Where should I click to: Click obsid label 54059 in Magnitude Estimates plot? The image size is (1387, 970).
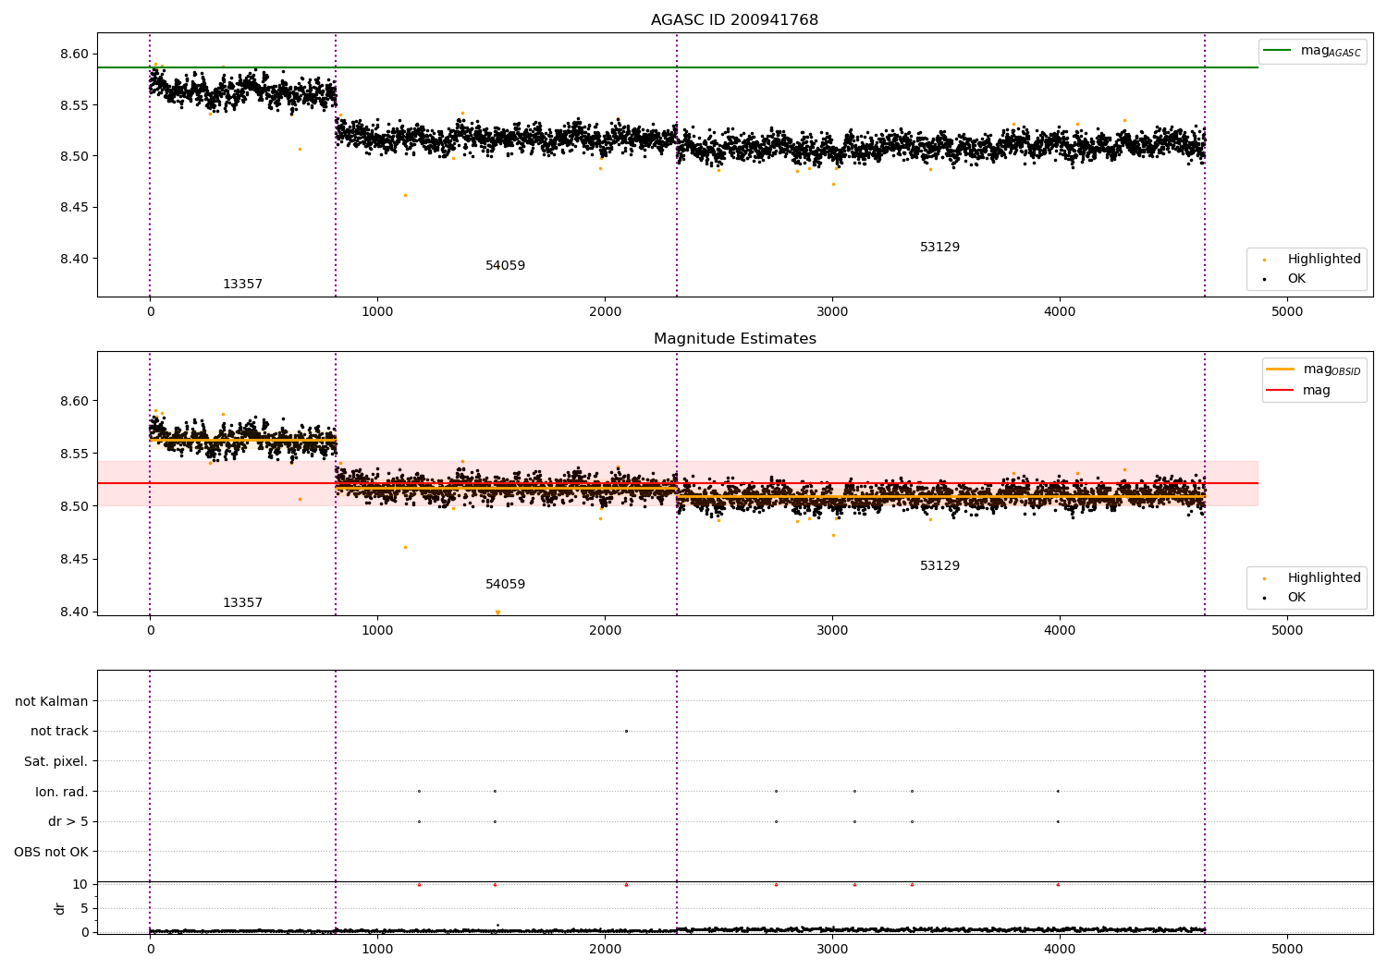505,585
